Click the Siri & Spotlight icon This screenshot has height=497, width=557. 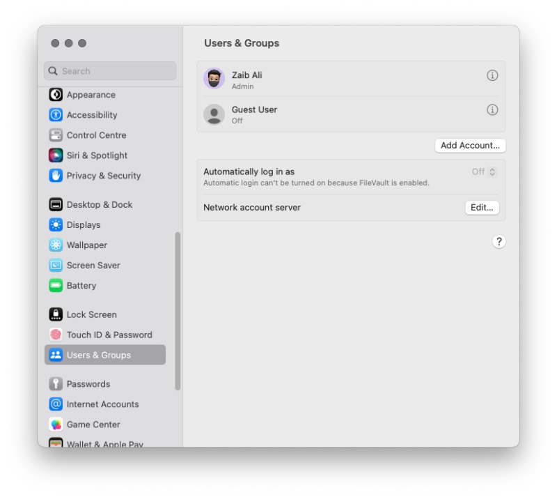(56, 155)
